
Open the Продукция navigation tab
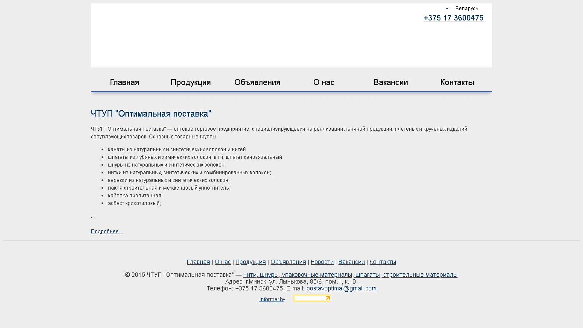pyautogui.click(x=191, y=82)
